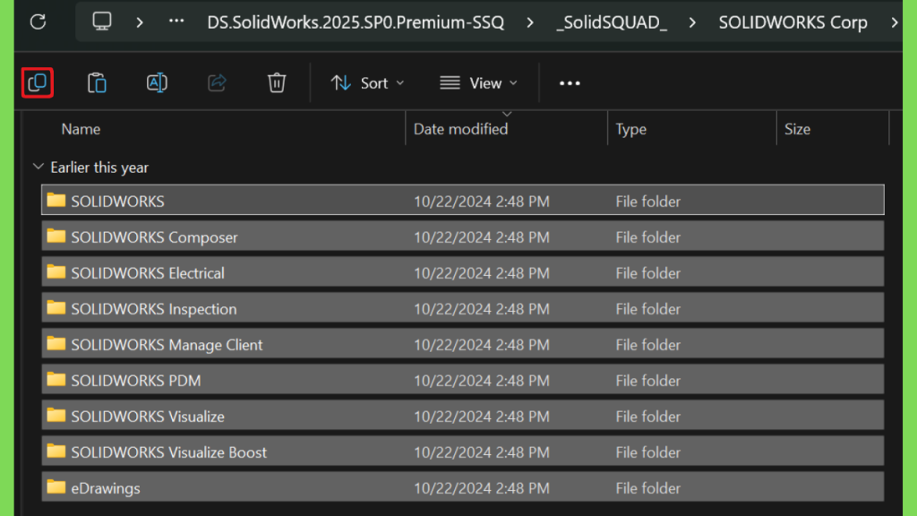
Task: Click the Refresh icon in address bar
Action: 38,21
